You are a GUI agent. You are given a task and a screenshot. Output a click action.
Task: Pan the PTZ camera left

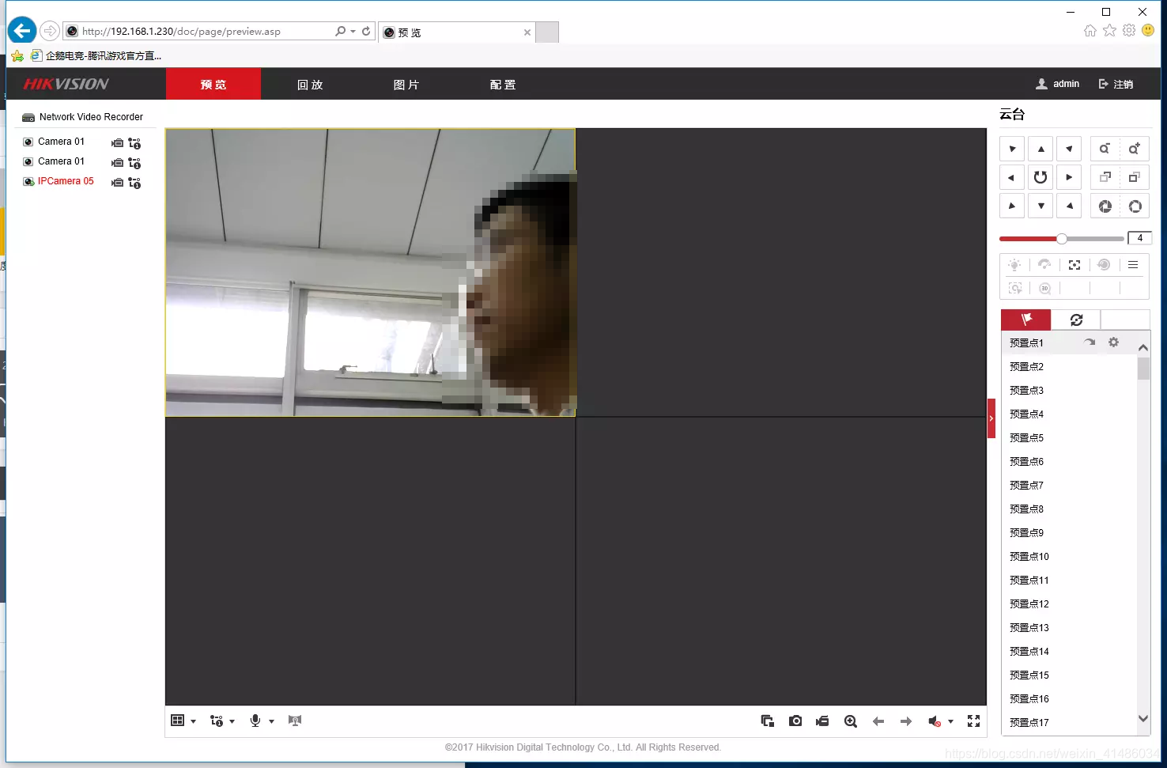point(1012,177)
